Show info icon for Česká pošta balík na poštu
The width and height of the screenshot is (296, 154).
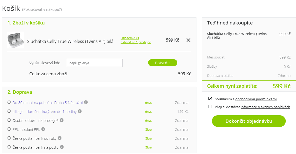(62, 147)
